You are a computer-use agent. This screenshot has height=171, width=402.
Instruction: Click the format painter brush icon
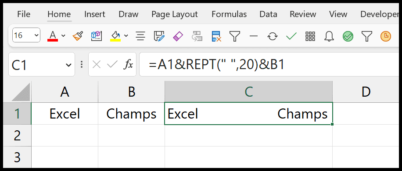pyautogui.click(x=78, y=36)
